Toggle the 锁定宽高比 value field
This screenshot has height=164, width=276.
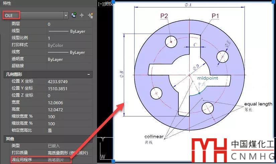point(69,131)
